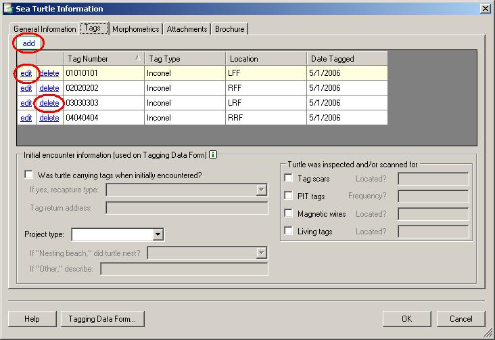Tick the Magnetic wires checkbox
The width and height of the screenshot is (495, 340).
click(289, 214)
